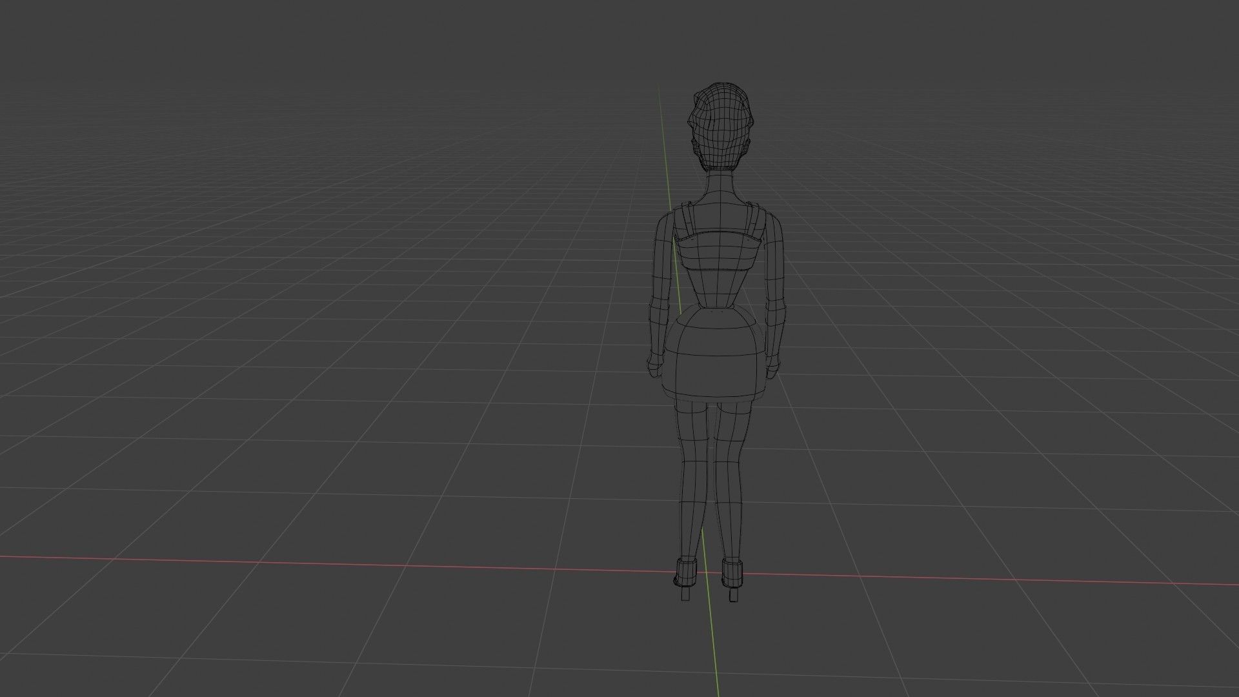This screenshot has height=697, width=1239.
Task: Select the character's right shoe
Action: (732, 580)
